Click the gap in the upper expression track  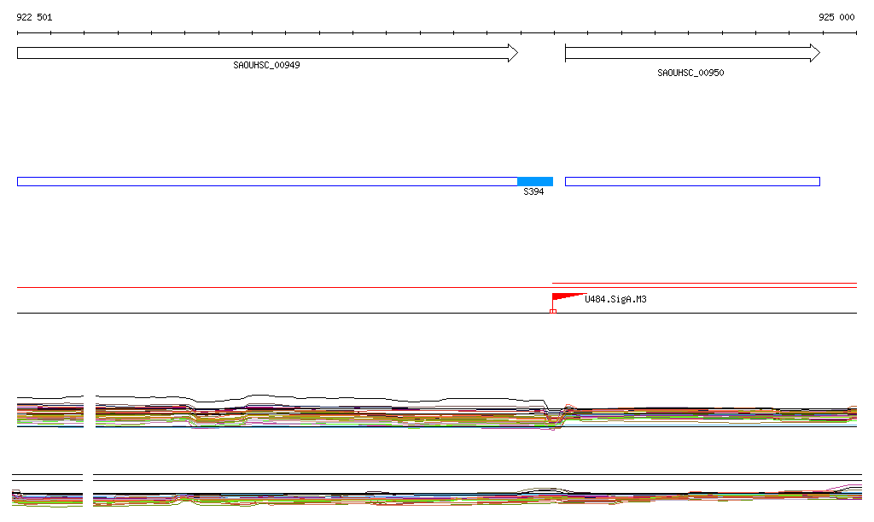tap(90, 411)
